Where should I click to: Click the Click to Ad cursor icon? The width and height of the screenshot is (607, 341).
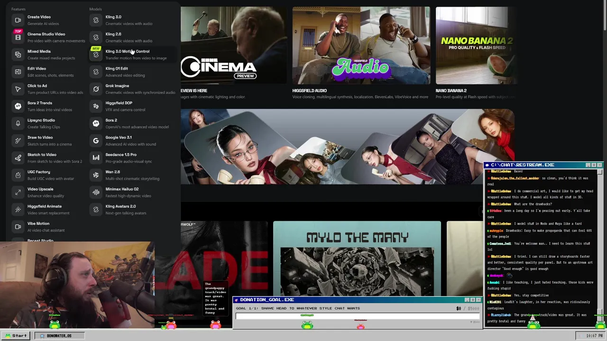click(x=18, y=89)
